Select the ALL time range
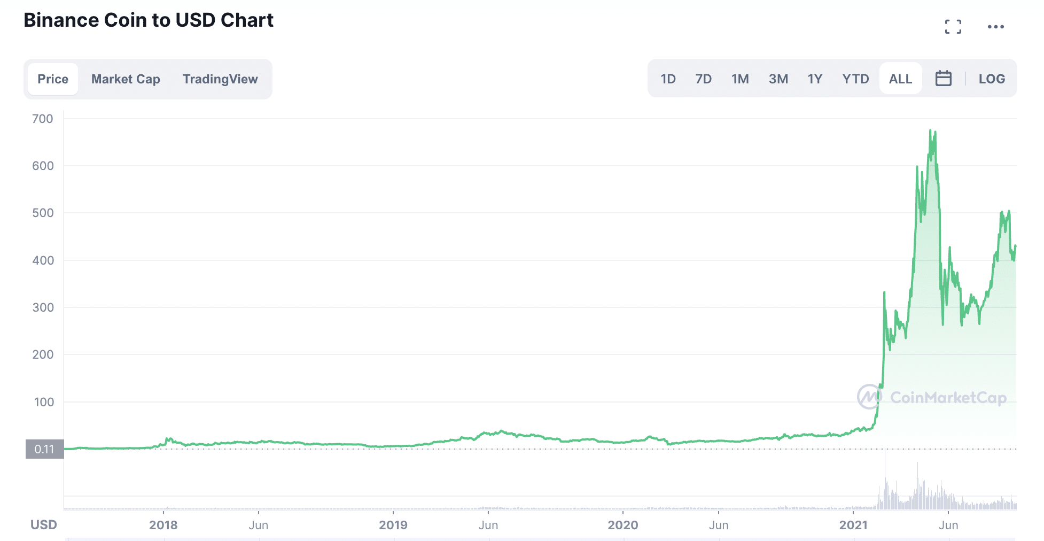 (x=900, y=79)
